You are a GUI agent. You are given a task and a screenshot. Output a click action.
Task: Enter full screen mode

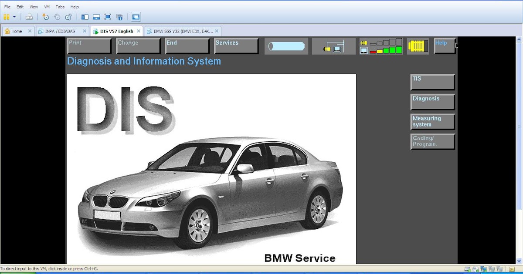(x=108, y=17)
